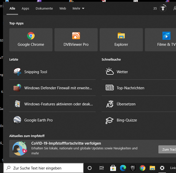Select Bing-Quizze quick search
This screenshot has width=176, height=173.
coord(139,120)
